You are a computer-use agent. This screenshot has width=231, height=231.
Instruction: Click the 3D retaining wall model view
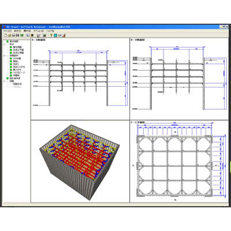(x=80, y=161)
